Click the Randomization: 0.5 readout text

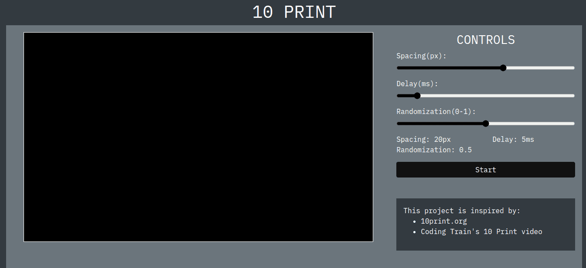click(x=434, y=150)
